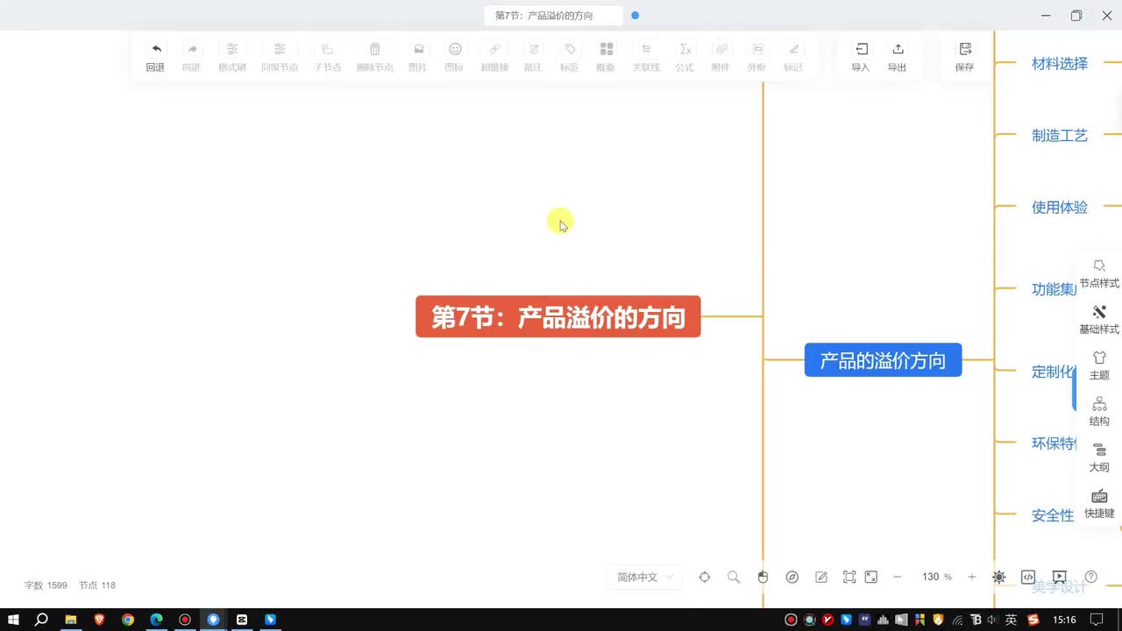Select the 材料选择 node
Screen dimensions: 1122x631
1060,63
